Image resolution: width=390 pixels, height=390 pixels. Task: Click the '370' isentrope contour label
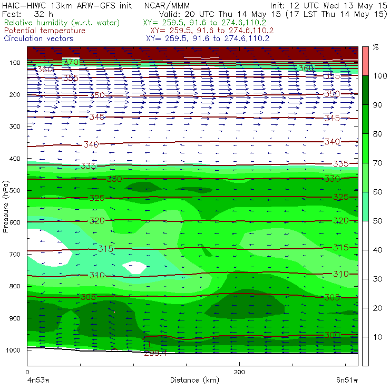point(71,62)
